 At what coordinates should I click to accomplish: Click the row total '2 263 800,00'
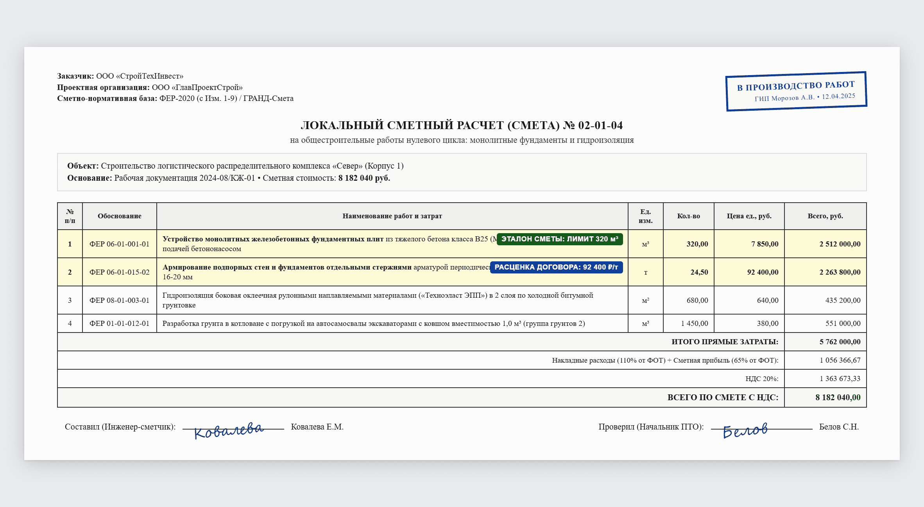tap(840, 272)
